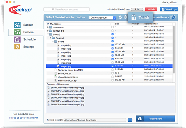Click the cancel X icon beside refresh

point(125,17)
